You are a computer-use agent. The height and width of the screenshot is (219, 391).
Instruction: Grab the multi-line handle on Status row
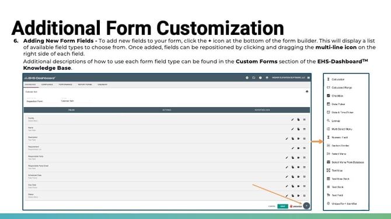[304, 196]
